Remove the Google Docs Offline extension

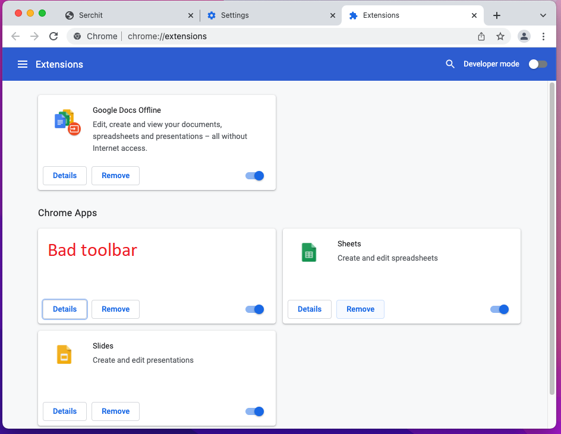[x=115, y=176]
